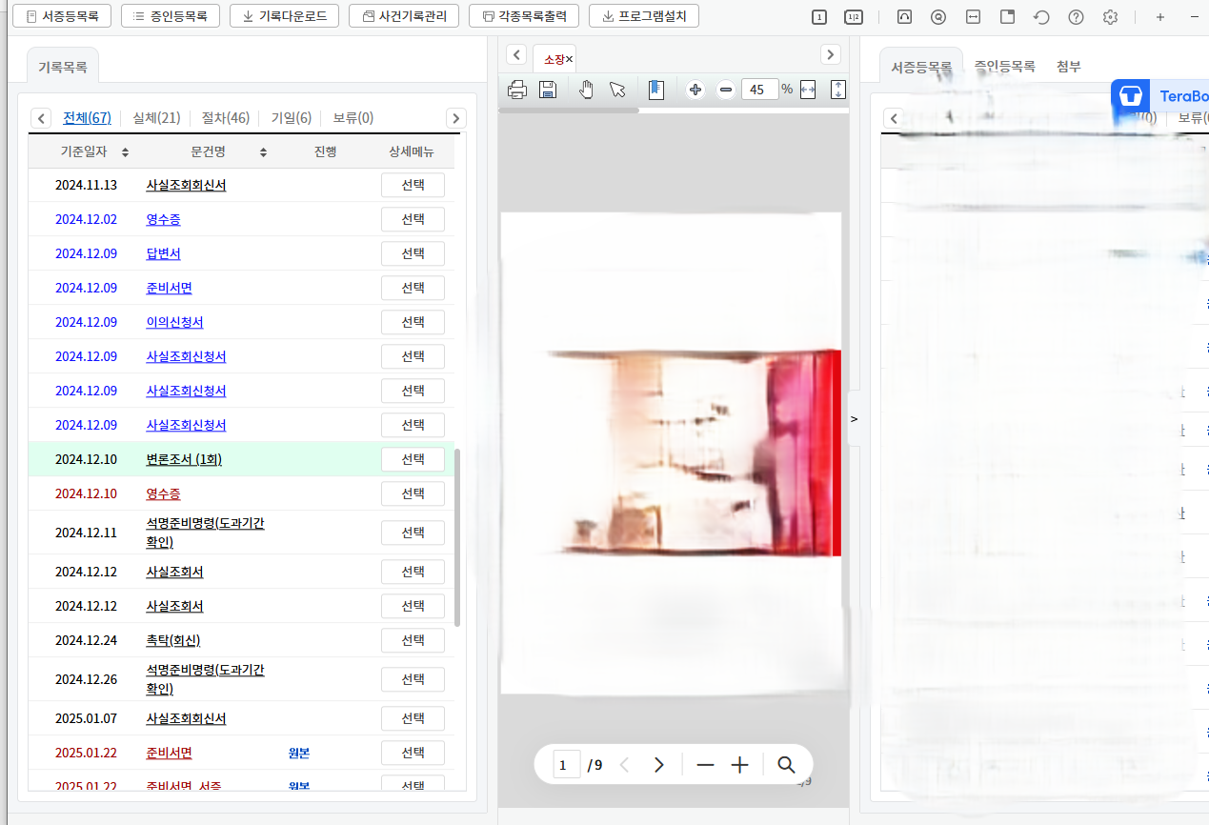This screenshot has height=825, width=1209.
Task: Click the plus icon at top right
Action: [1160, 17]
